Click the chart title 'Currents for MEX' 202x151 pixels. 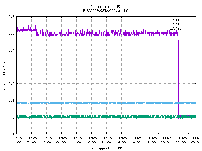pyautogui.click(x=106, y=7)
